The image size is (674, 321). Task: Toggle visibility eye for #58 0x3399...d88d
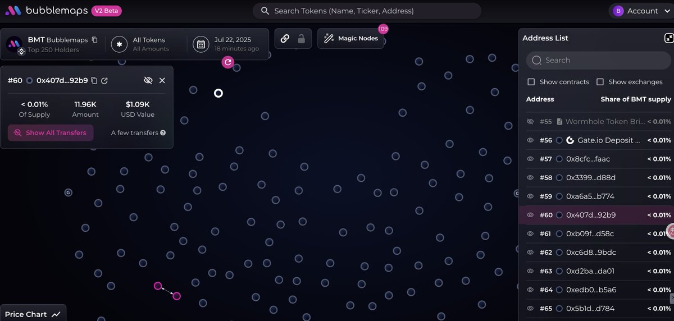pyautogui.click(x=530, y=177)
